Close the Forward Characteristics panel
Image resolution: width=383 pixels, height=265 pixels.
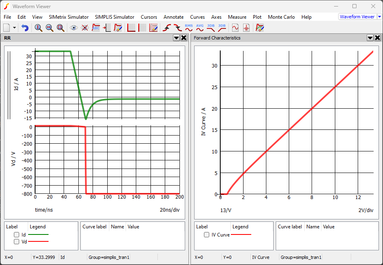point(378,38)
